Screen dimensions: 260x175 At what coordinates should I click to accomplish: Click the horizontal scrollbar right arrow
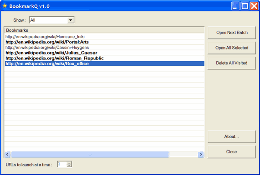pos(201,154)
